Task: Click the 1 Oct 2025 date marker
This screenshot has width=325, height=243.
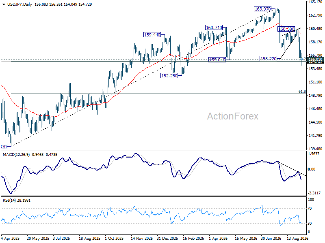Action: point(114,238)
